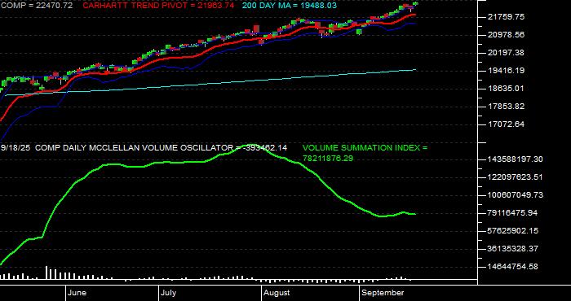Click oscillator axis value 79116475.94
Image resolution: width=571 pixels, height=301 pixels.
[512, 213]
